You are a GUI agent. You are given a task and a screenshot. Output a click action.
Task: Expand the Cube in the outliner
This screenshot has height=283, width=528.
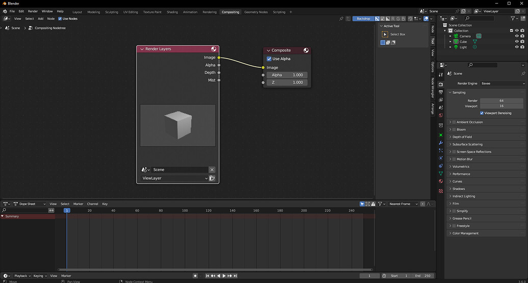click(x=450, y=42)
